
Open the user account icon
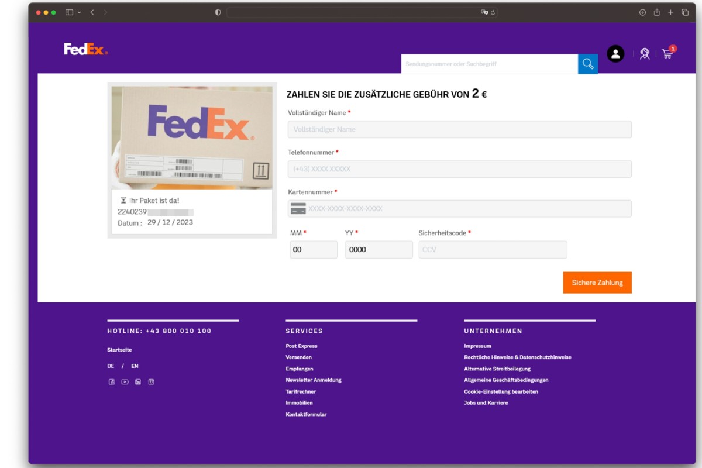click(x=615, y=53)
